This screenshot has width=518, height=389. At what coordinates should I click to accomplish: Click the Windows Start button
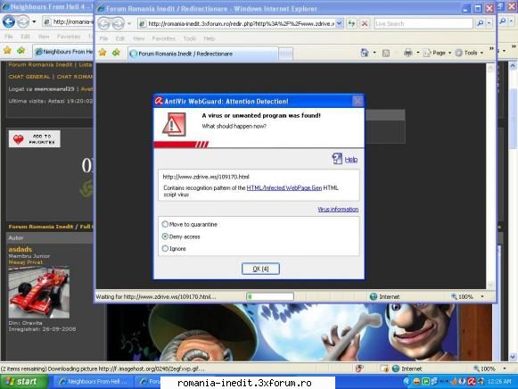(x=23, y=382)
